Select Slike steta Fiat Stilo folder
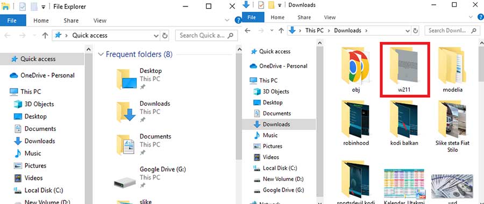Screen dimensions: 484x204 [x=452, y=126]
